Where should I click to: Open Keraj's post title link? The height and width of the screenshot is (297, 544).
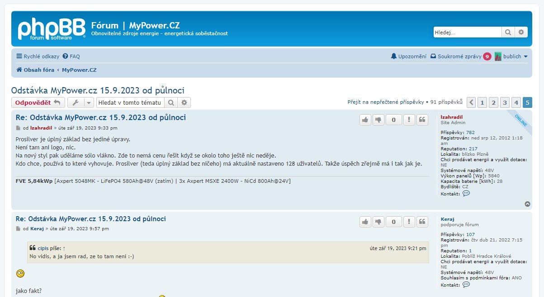point(91,219)
